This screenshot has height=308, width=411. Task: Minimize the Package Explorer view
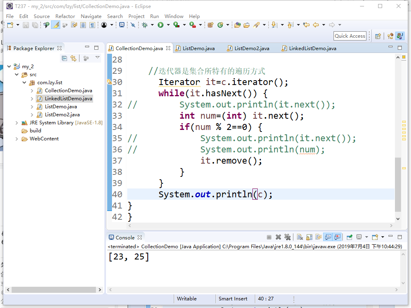87,47
